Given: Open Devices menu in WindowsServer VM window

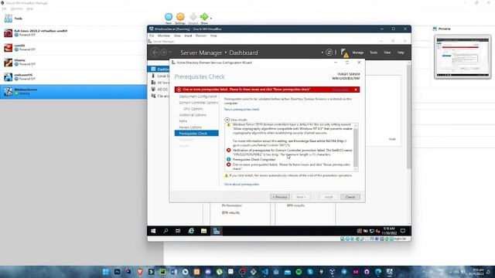Looking at the screenshot, I should (x=201, y=36).
